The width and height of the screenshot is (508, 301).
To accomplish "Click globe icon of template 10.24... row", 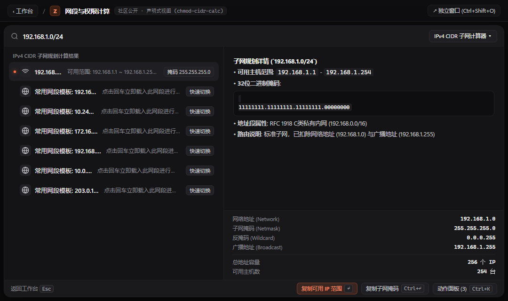I will click(x=25, y=111).
